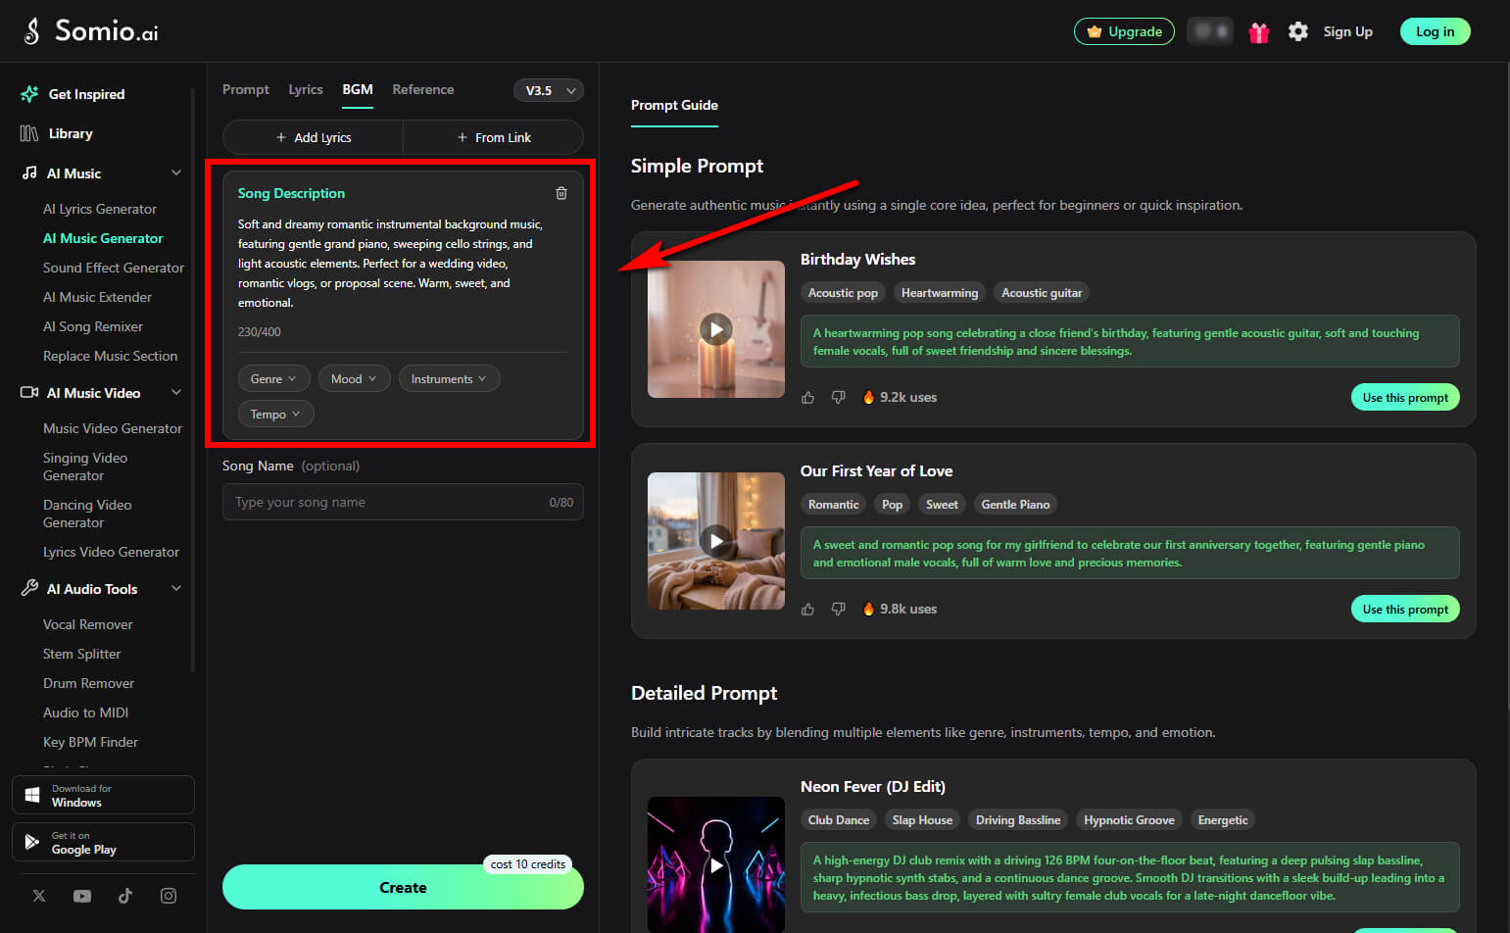
Task: Click the Log in button
Action: pos(1436,31)
